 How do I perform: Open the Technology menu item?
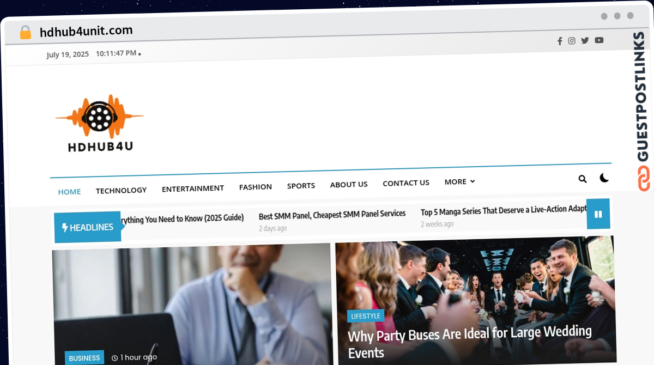coord(121,190)
